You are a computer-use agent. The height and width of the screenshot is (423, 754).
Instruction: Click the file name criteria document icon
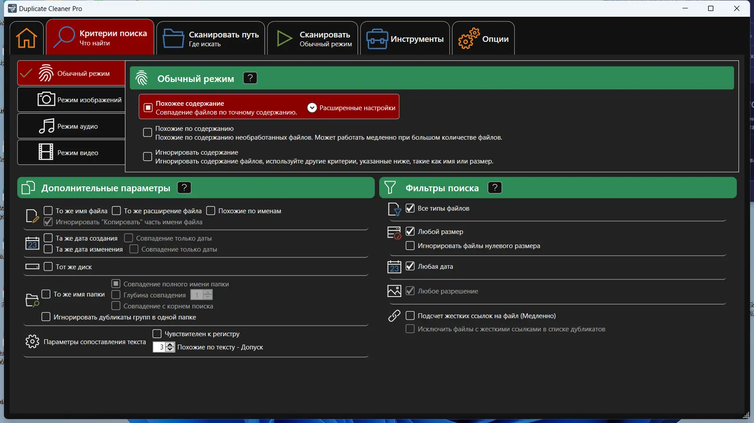pos(32,216)
